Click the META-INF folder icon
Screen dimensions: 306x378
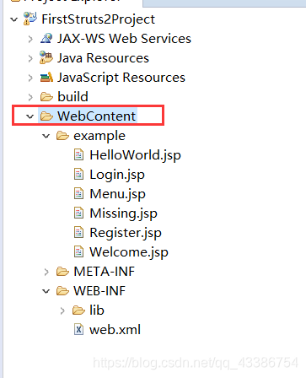point(62,272)
